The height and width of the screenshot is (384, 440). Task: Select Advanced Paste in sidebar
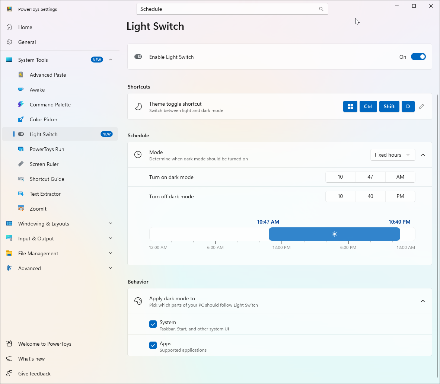click(x=60, y=75)
